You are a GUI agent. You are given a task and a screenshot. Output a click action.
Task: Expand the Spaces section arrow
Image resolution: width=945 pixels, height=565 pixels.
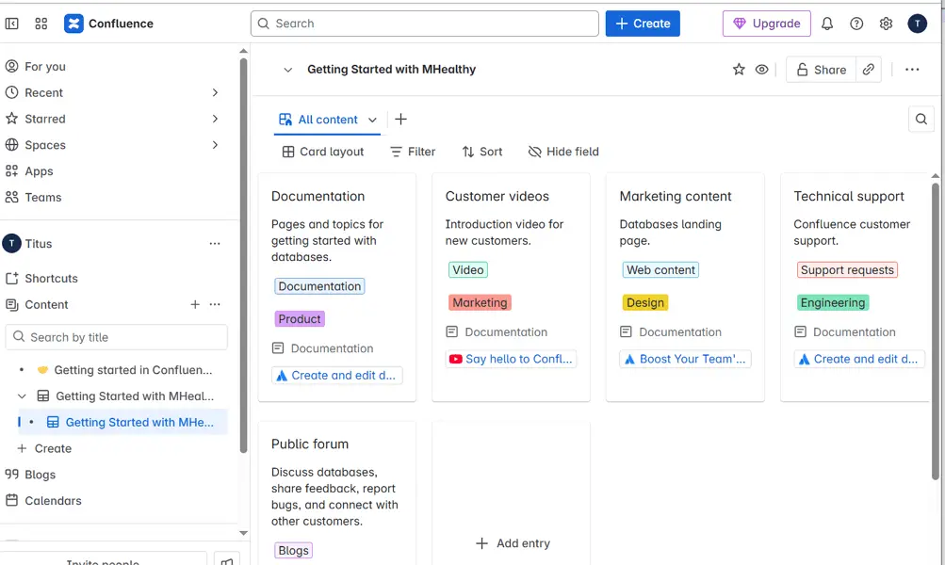pyautogui.click(x=215, y=145)
